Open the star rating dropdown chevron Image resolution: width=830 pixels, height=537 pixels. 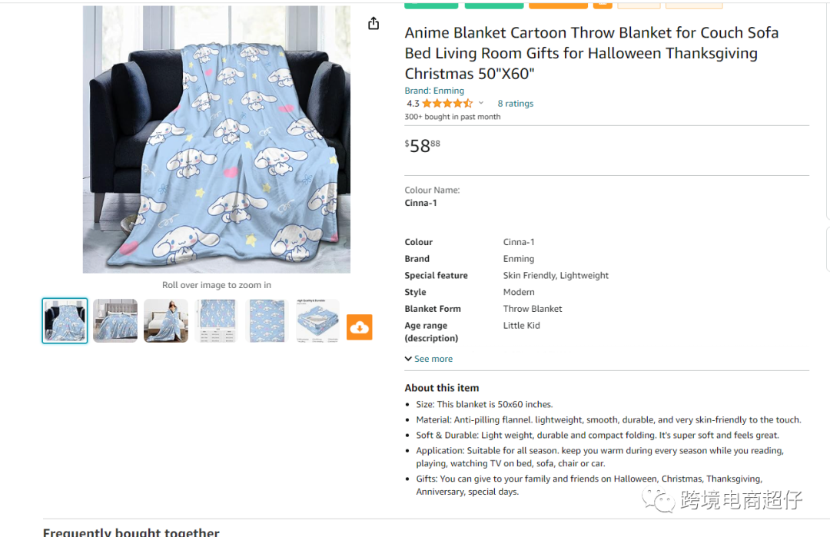pos(481,103)
